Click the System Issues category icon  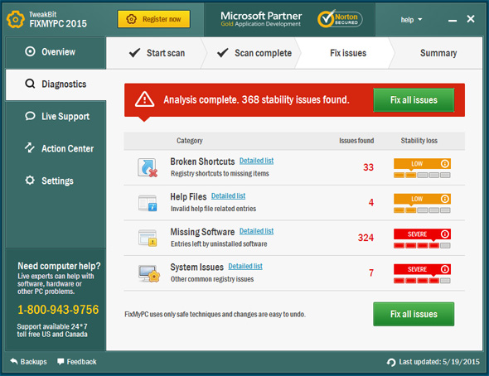pyautogui.click(x=149, y=273)
